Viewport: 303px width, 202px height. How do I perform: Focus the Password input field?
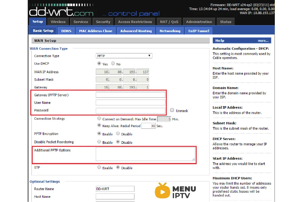[x=130, y=111]
